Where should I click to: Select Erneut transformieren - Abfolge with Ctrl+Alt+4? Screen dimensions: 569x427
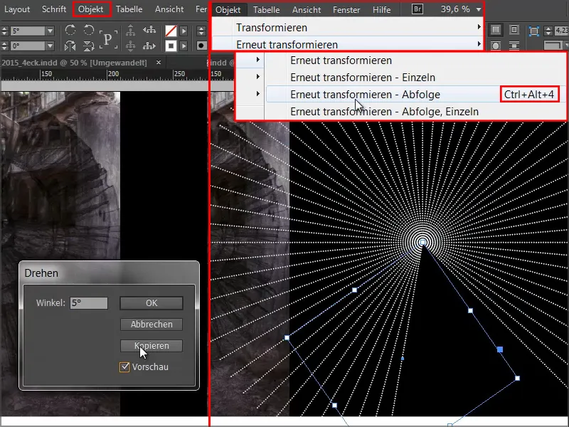(x=415, y=95)
